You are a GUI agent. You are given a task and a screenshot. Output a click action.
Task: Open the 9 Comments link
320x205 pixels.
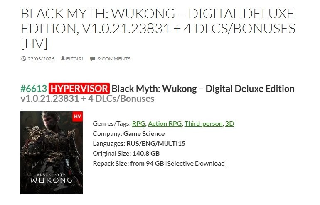pyautogui.click(x=114, y=59)
